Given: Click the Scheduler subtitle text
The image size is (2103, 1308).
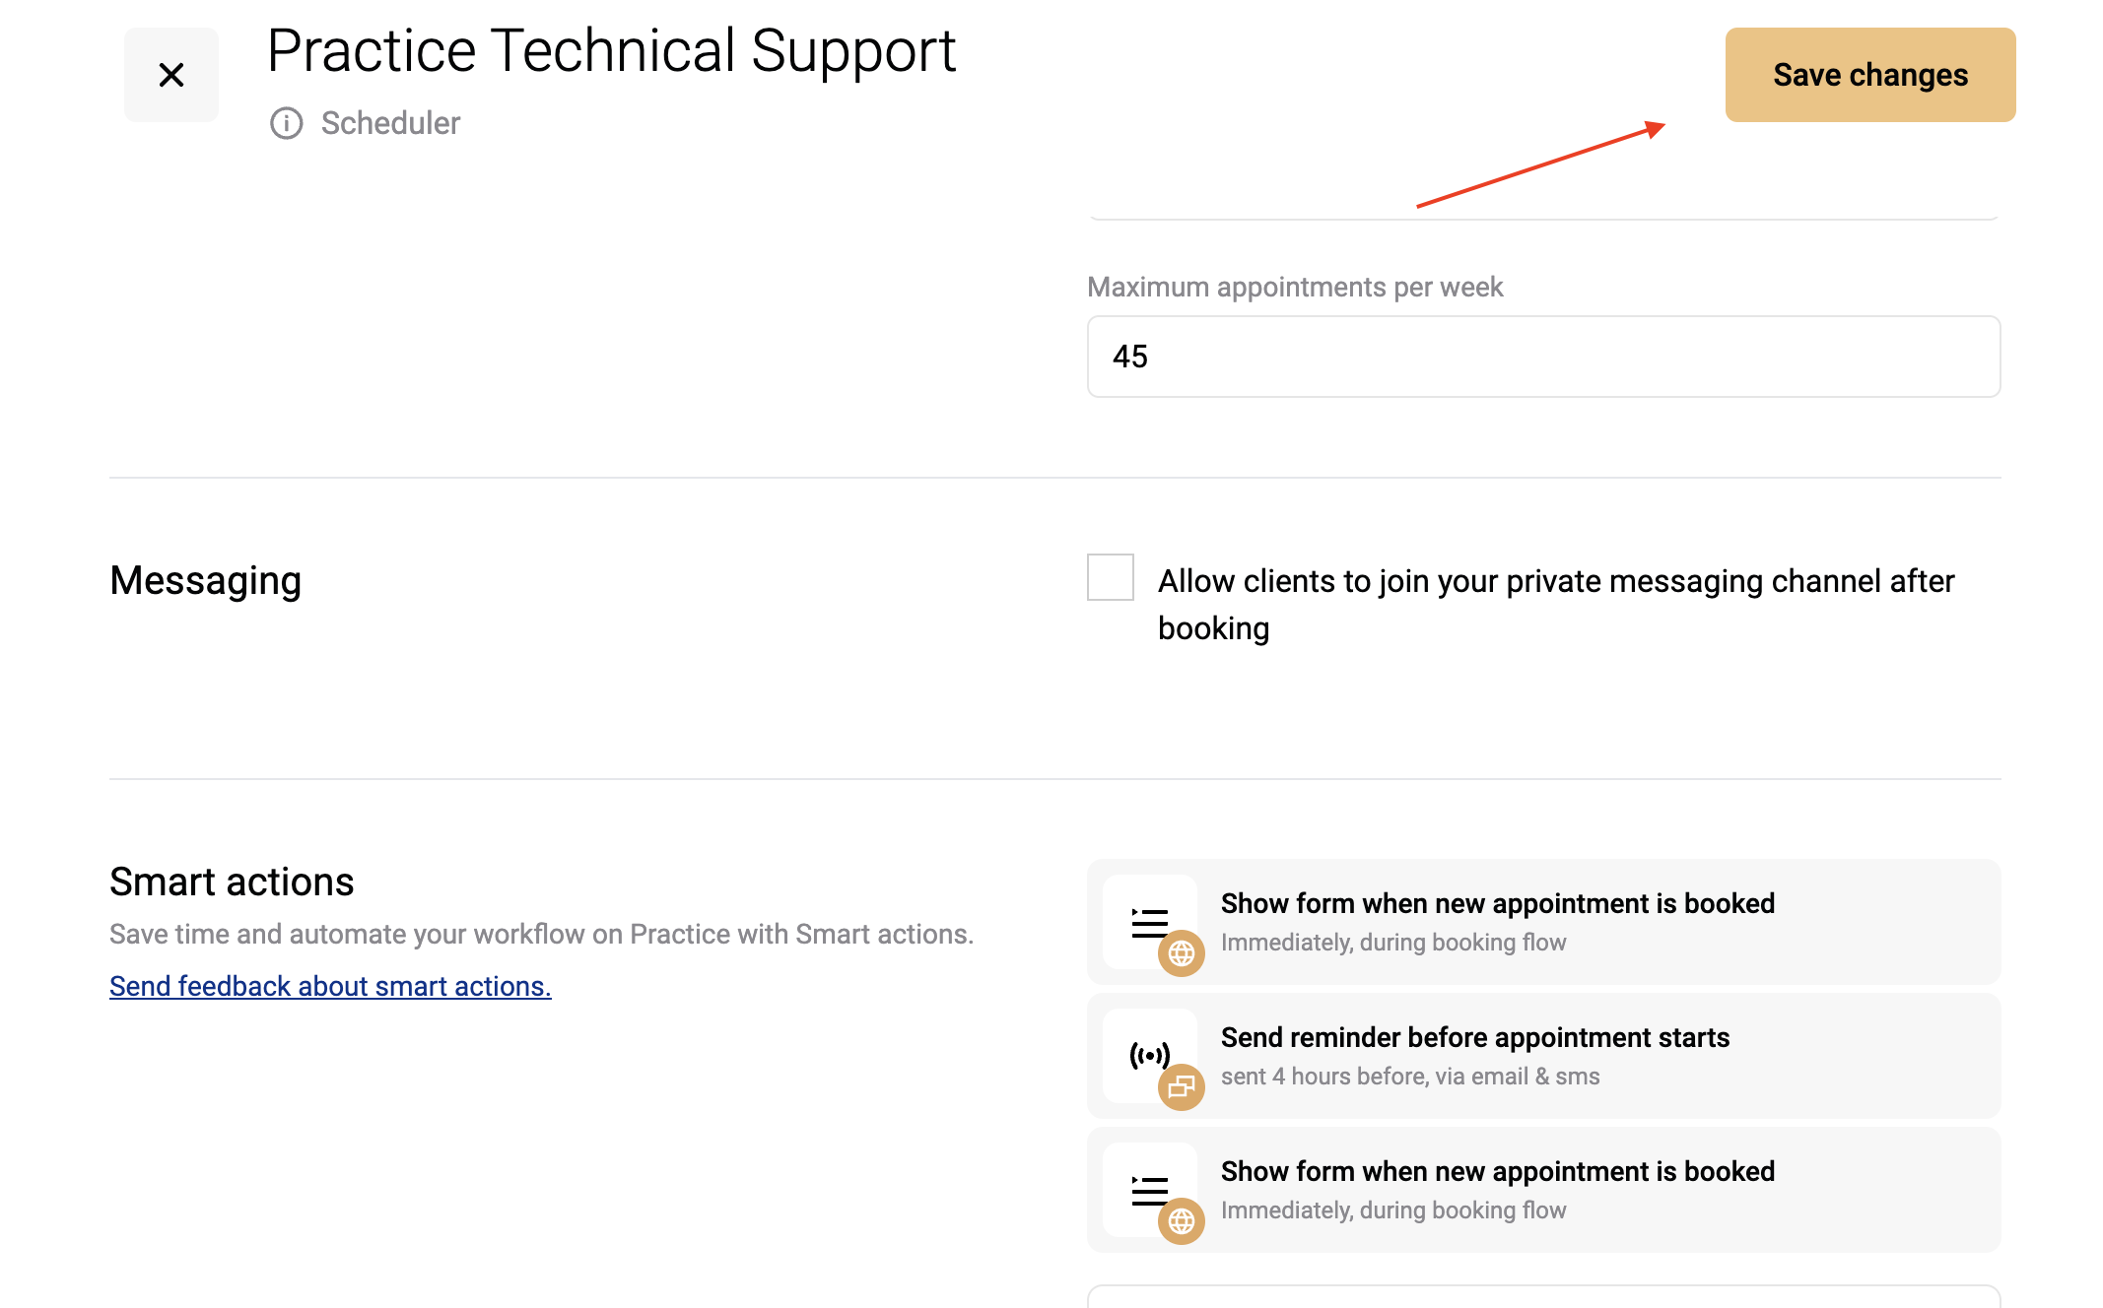Looking at the screenshot, I should (390, 123).
